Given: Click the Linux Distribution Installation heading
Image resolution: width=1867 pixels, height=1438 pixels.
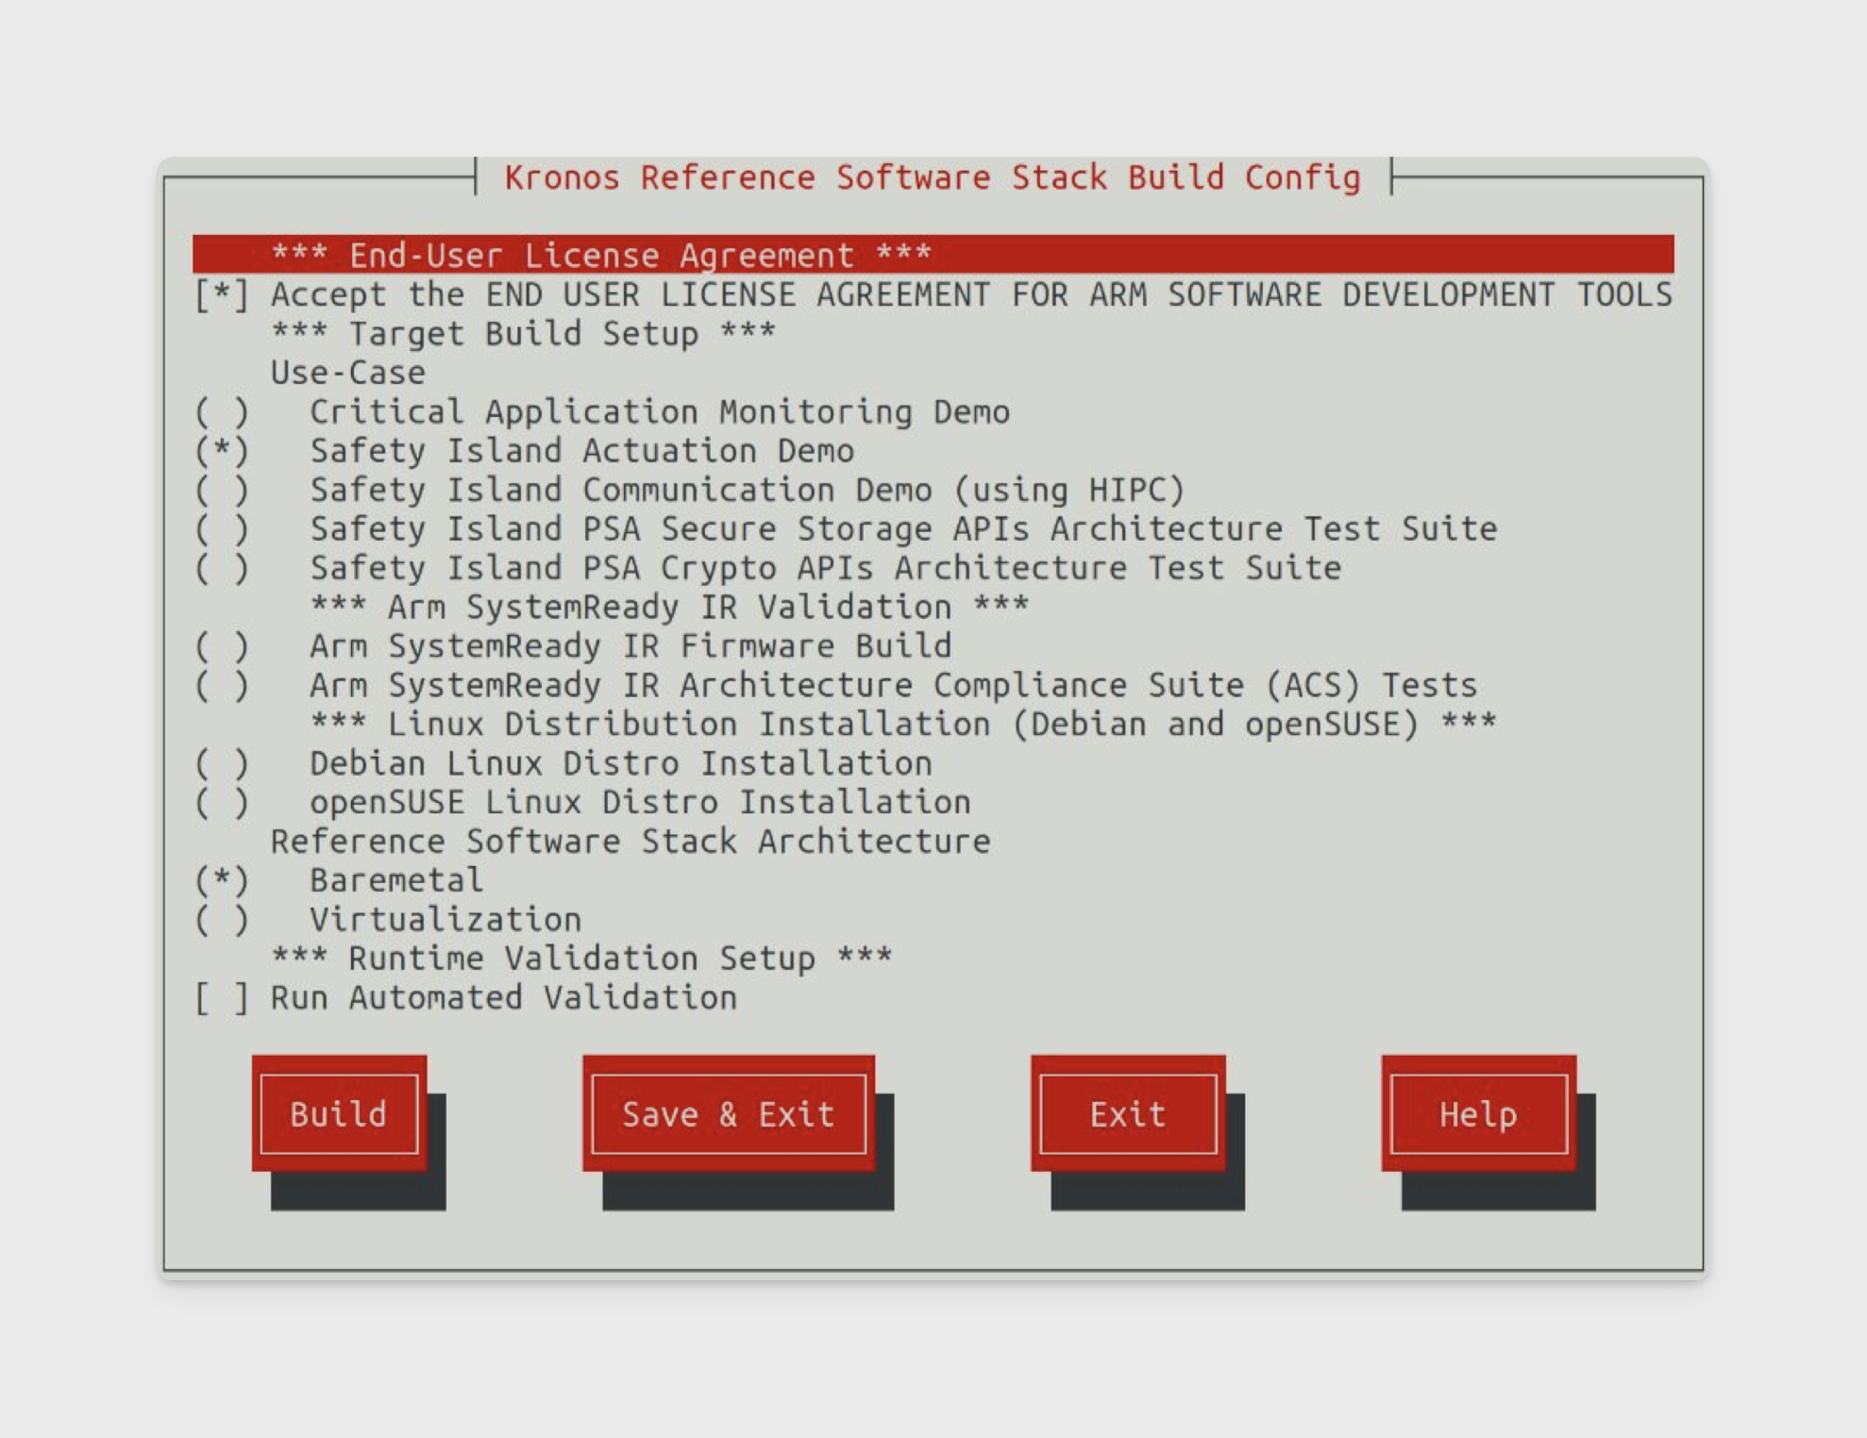Looking at the screenshot, I should pyautogui.click(x=903, y=724).
